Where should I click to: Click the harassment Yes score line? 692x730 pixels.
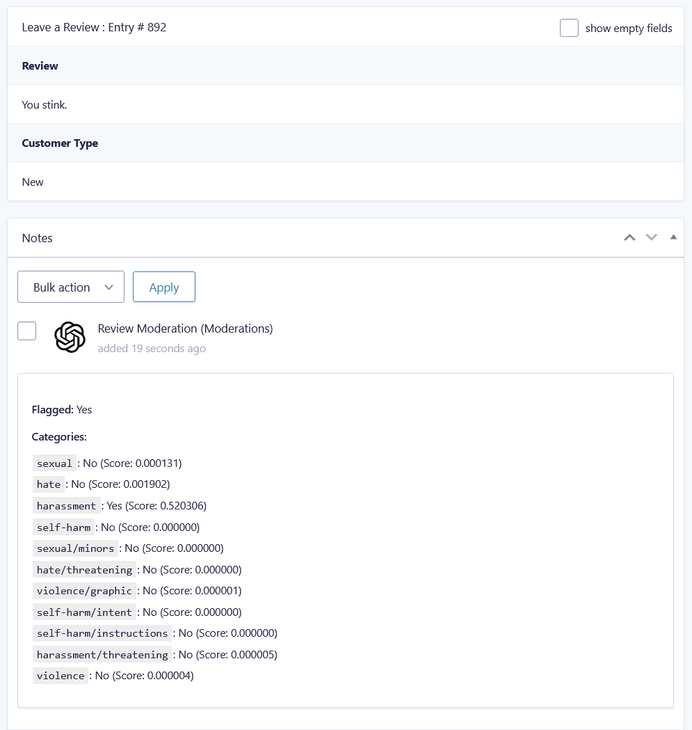coord(120,506)
